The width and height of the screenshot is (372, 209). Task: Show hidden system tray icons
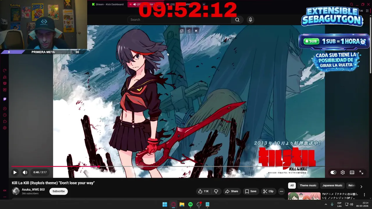[x=326, y=204]
